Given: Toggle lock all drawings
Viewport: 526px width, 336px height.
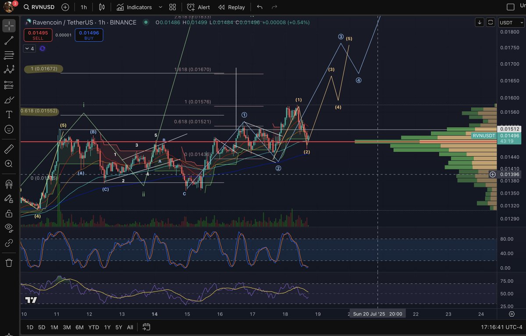Looking at the screenshot, I should (x=9, y=213).
